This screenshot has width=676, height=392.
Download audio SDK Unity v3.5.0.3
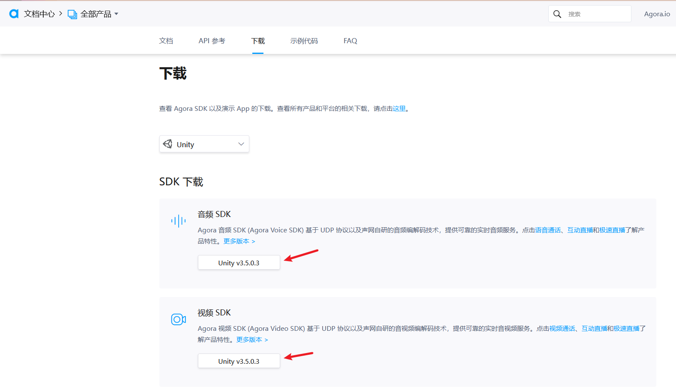(x=239, y=263)
